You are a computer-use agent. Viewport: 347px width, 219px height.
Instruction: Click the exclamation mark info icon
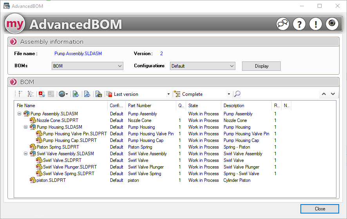tap(315, 24)
